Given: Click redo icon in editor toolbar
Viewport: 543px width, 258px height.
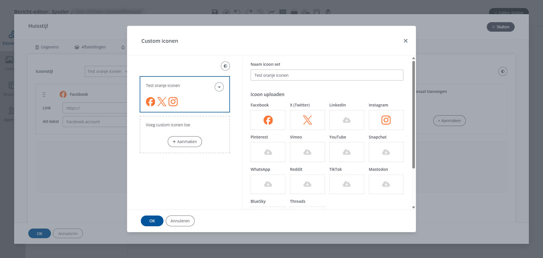Looking at the screenshot, I should point(249,12).
